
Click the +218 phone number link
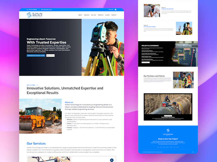pos(33,10)
